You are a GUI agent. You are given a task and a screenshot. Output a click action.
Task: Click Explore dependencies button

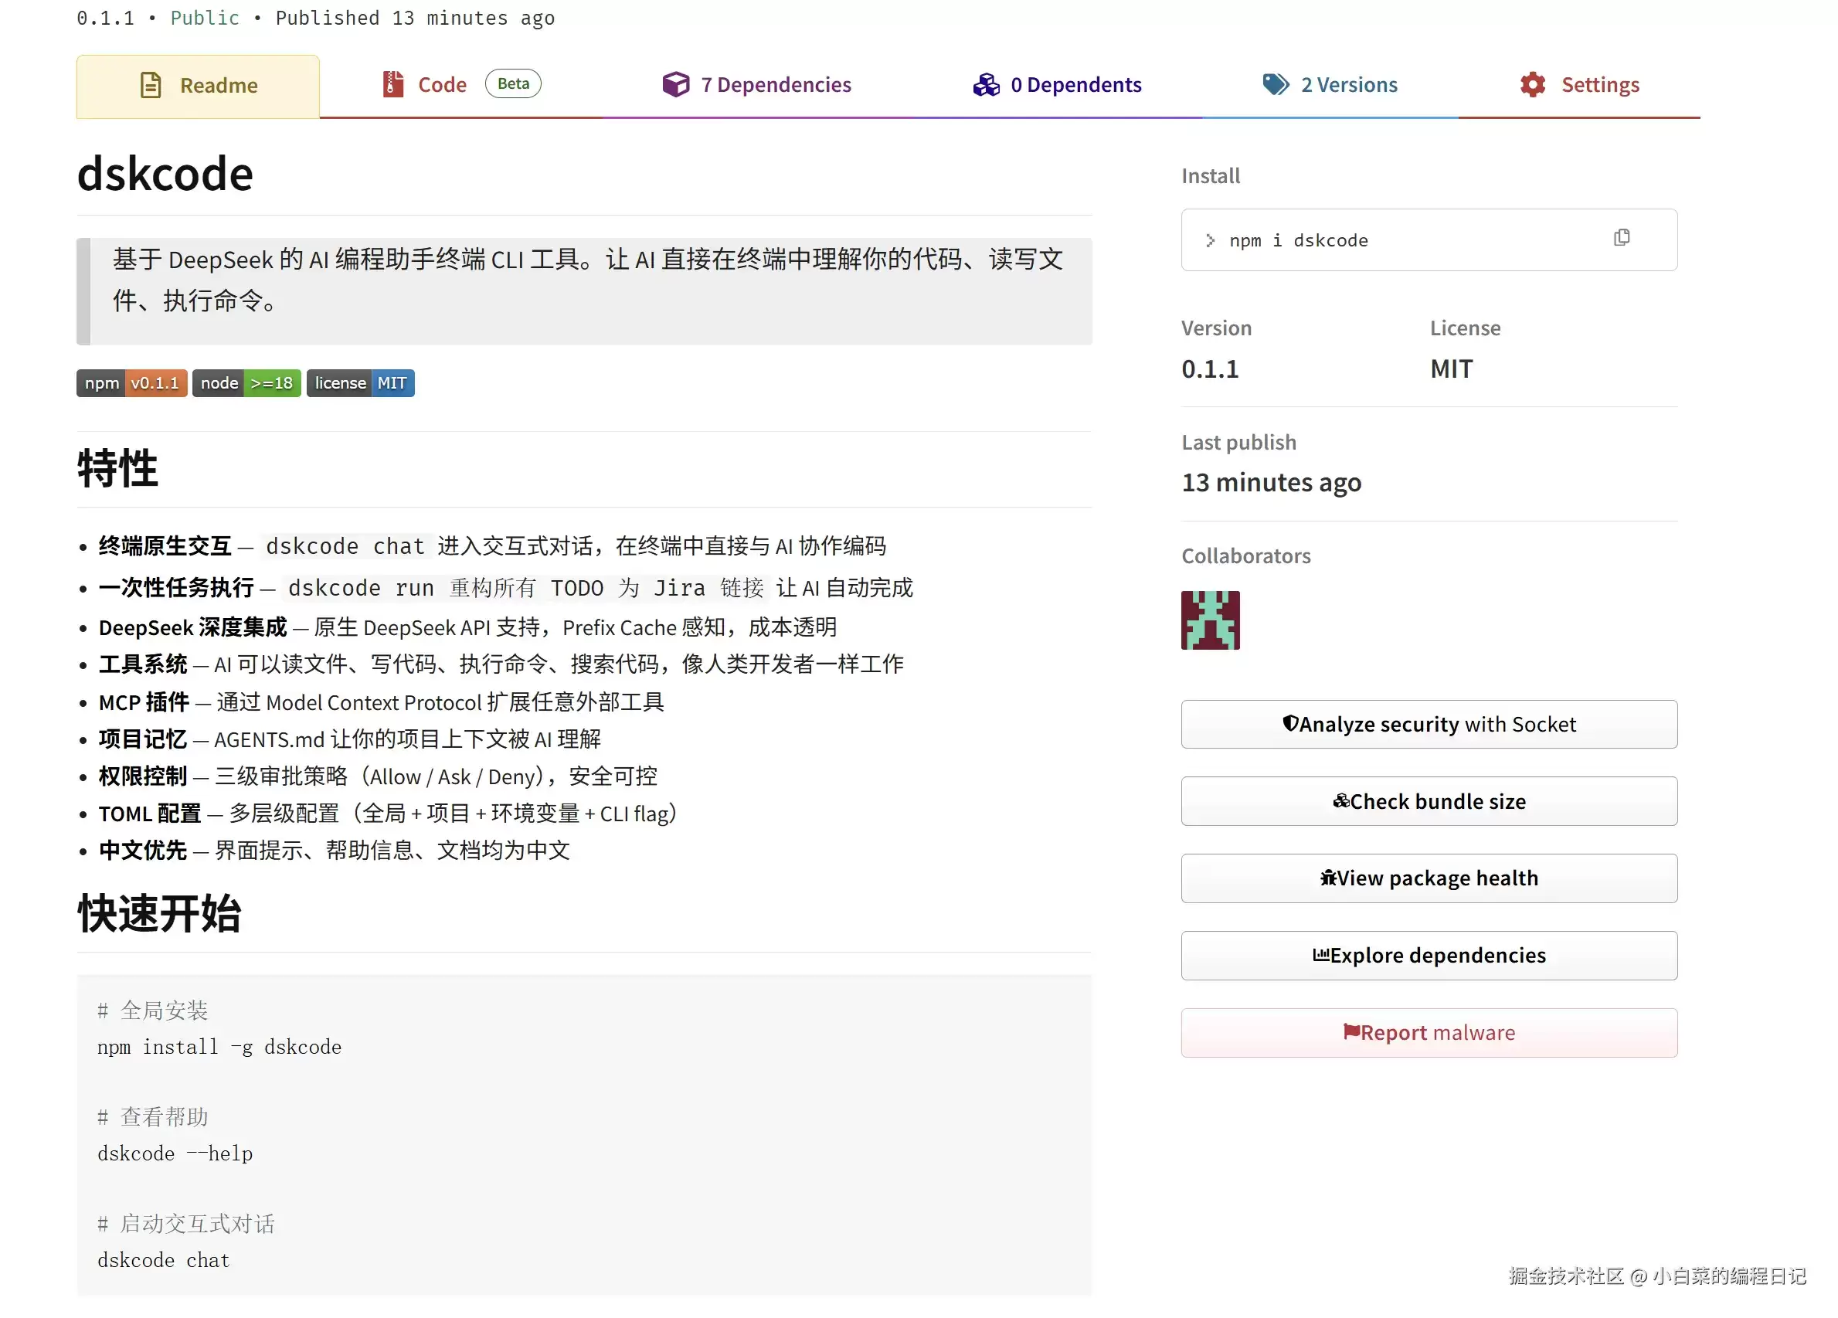1429,955
